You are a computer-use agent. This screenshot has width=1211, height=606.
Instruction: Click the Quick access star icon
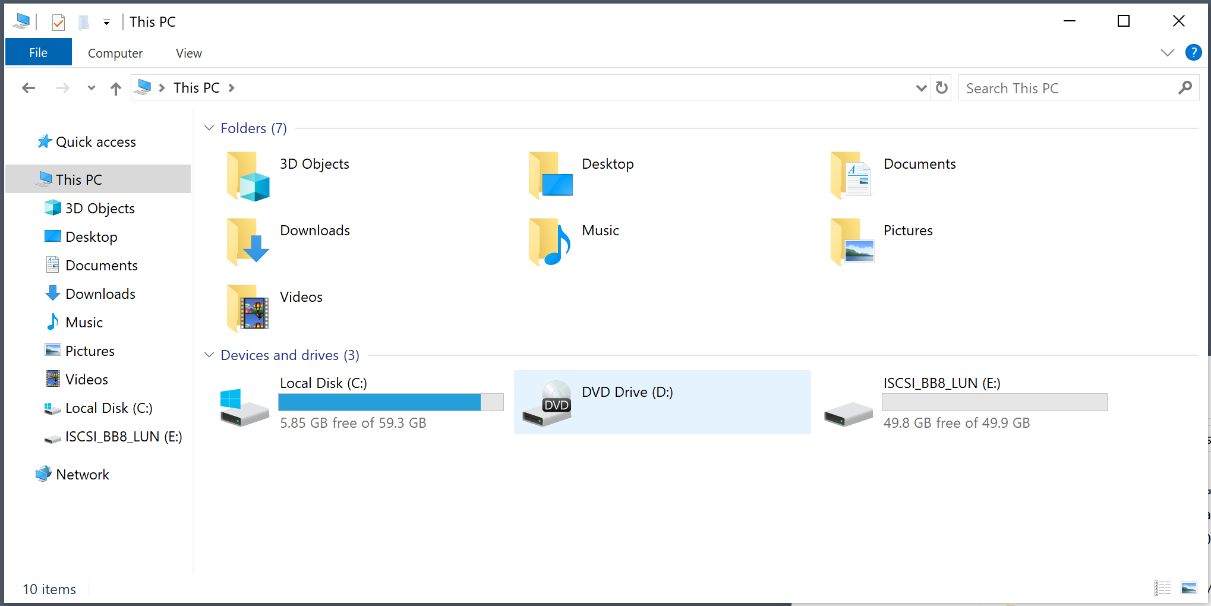pos(45,141)
